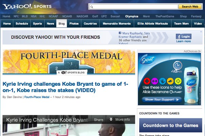Open the UFC section
The width and height of the screenshot is (205, 136).
[x=104, y=17]
